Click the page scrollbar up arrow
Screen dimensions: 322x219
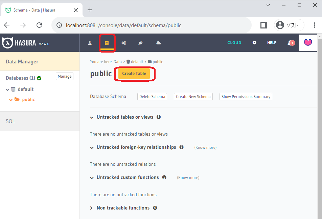(320, 37)
